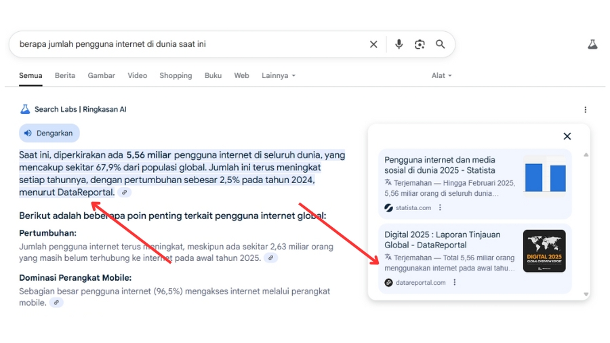Start voice search with the microphone icon

pos(399,44)
